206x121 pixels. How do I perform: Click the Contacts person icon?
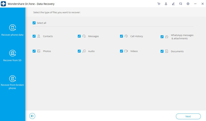pos(39,36)
